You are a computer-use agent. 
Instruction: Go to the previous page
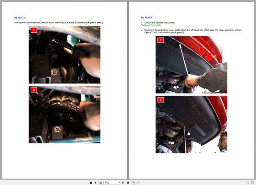point(96,183)
